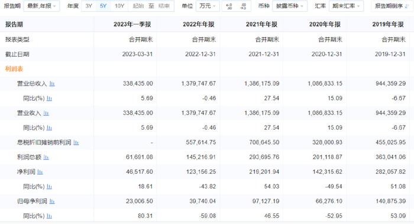Screen dimensions: 414x224
Task: Click 利润总额 value 201,118.87
Action: click(327, 157)
